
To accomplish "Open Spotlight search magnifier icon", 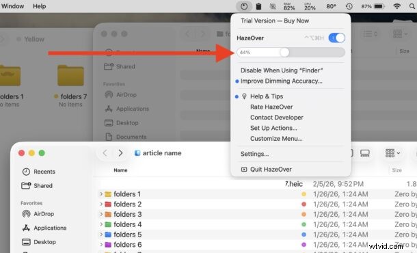I will 412,6.
